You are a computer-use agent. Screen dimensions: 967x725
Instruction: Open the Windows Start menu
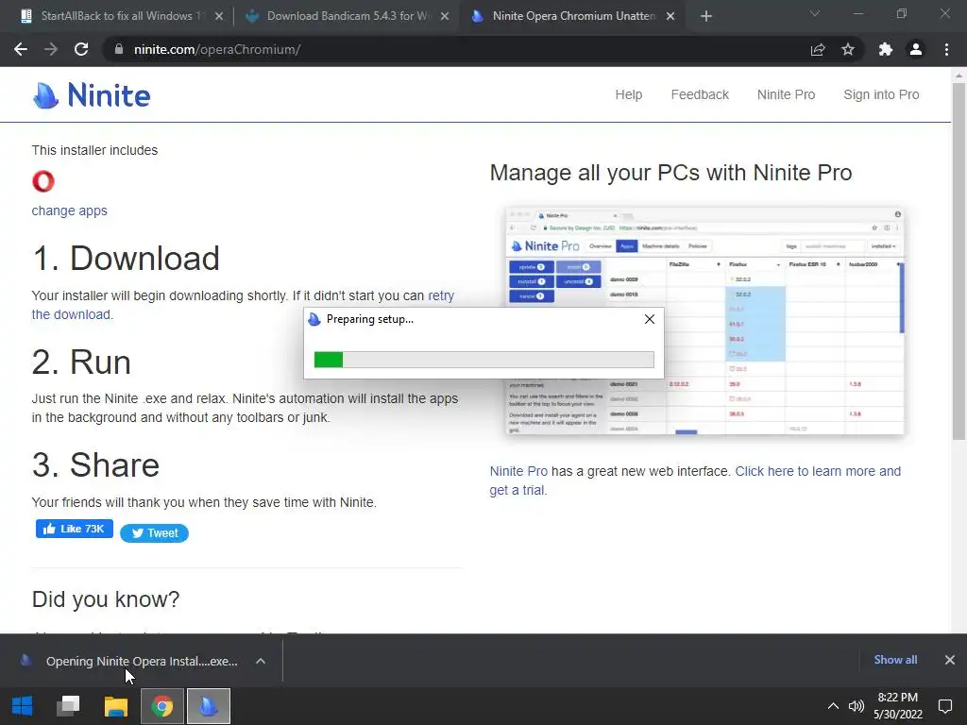[23, 706]
